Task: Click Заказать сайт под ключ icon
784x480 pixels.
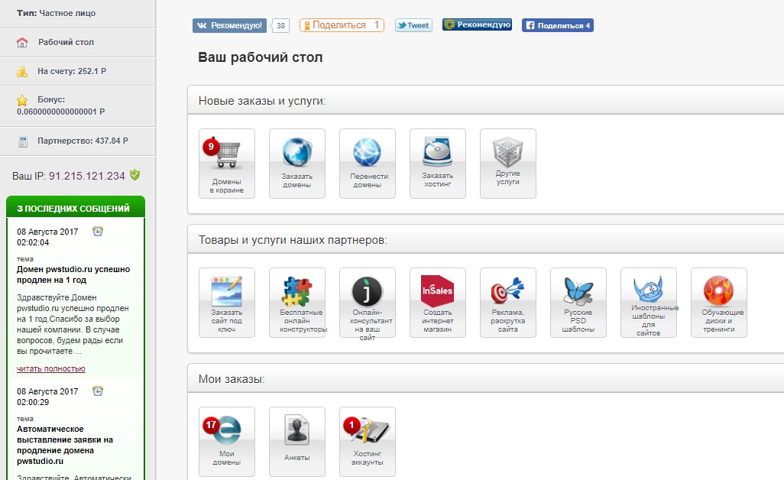Action: [x=226, y=302]
